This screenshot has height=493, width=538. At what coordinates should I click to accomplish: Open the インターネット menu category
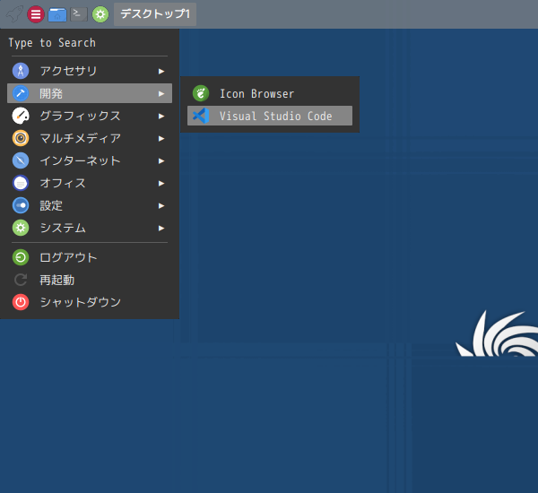pos(90,161)
